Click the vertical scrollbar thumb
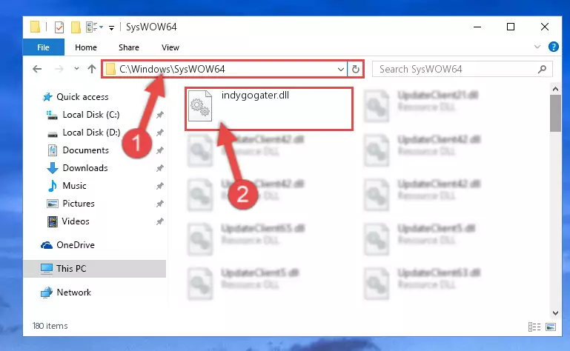Viewport: 570px width, 351px height. click(x=555, y=113)
